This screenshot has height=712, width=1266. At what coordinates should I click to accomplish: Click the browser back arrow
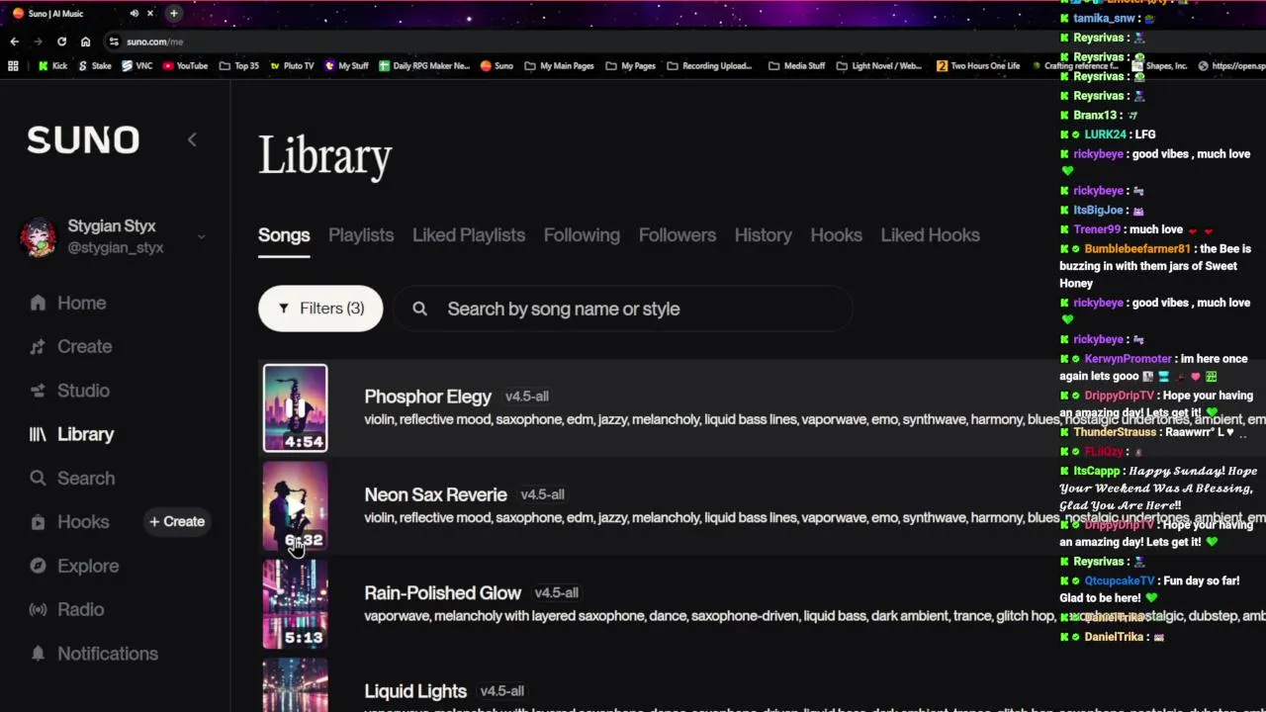(14, 42)
